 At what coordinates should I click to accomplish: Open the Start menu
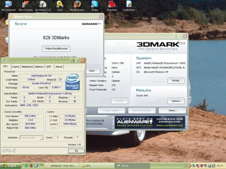coord(10,166)
